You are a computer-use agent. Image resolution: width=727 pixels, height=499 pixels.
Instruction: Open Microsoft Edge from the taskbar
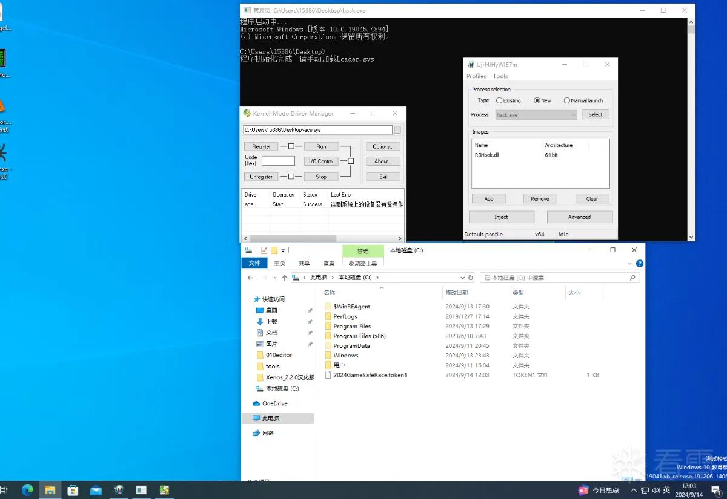tap(27, 490)
